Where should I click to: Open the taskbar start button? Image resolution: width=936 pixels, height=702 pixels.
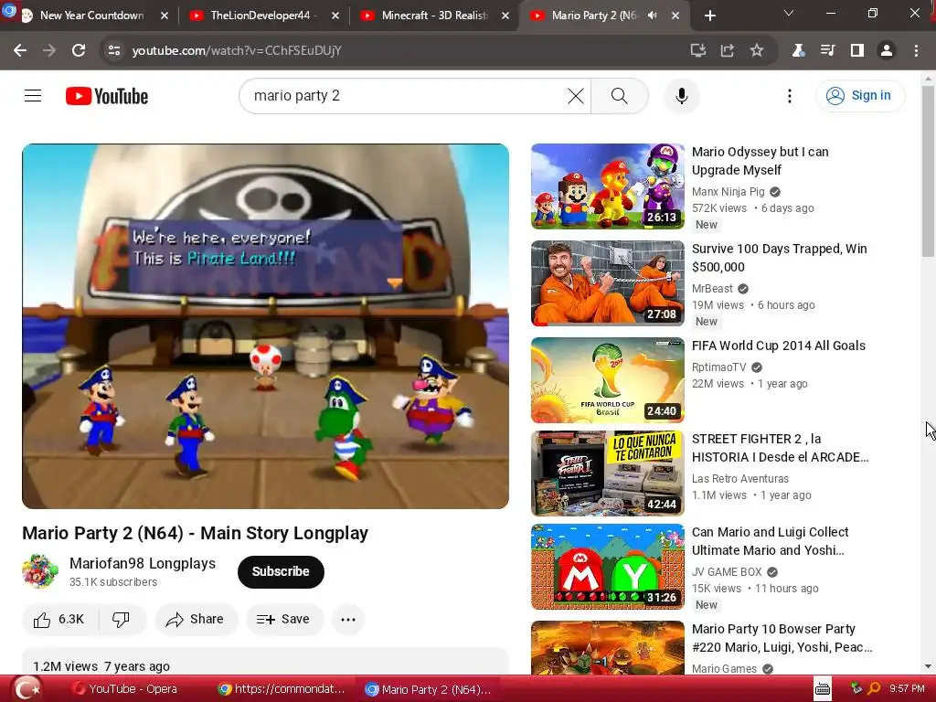28,689
